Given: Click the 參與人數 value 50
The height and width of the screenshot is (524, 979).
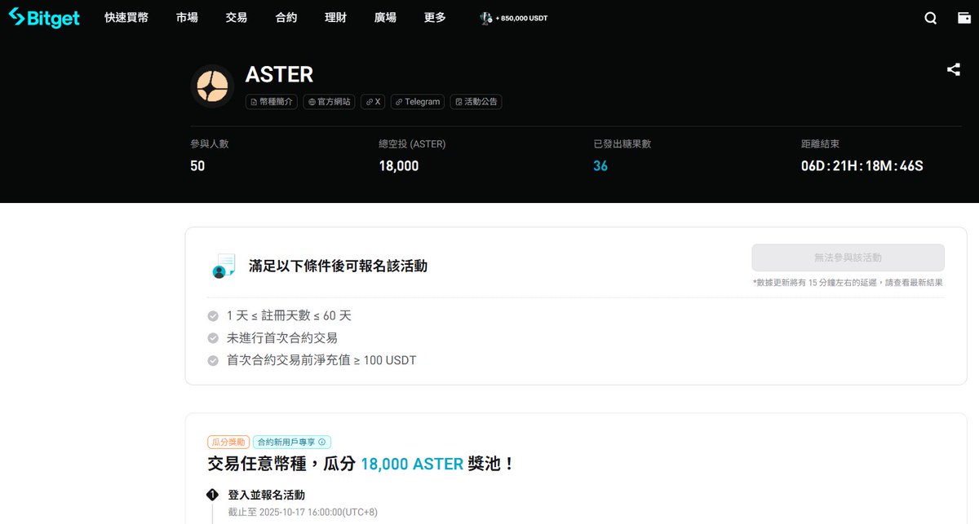Looking at the screenshot, I should 197,166.
